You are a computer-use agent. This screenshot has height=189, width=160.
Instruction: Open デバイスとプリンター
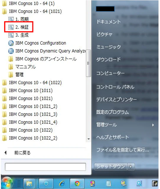click(x=117, y=100)
